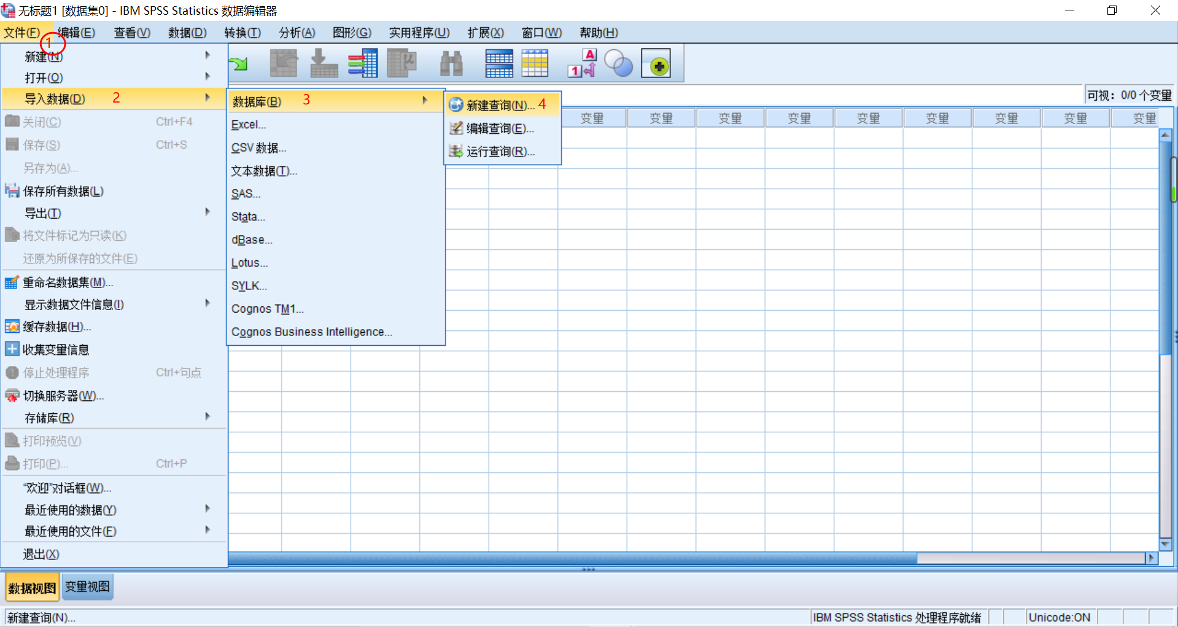Click the Unicode:ON status bar text

pos(1060,617)
